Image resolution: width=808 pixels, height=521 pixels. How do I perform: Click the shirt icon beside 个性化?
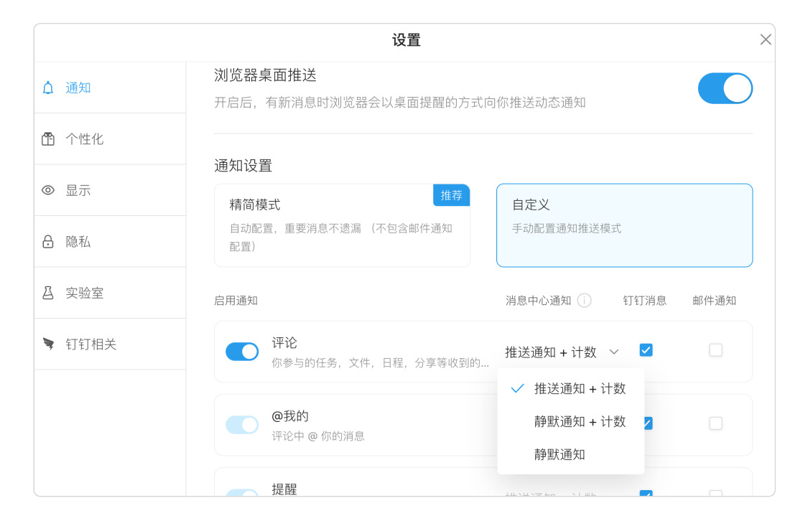tap(48, 139)
